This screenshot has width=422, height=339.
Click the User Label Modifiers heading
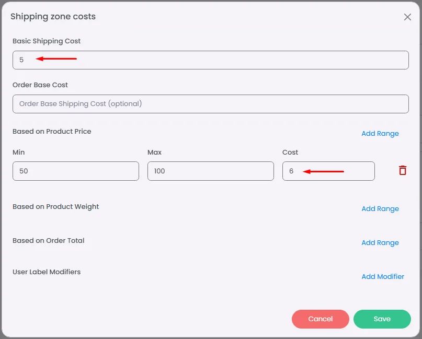(47, 272)
